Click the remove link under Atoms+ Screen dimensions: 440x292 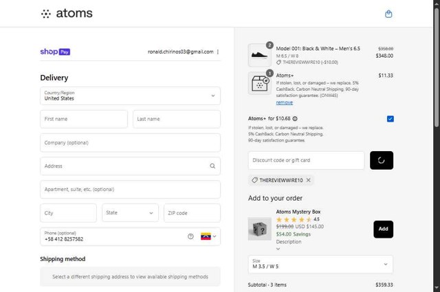[x=284, y=102]
